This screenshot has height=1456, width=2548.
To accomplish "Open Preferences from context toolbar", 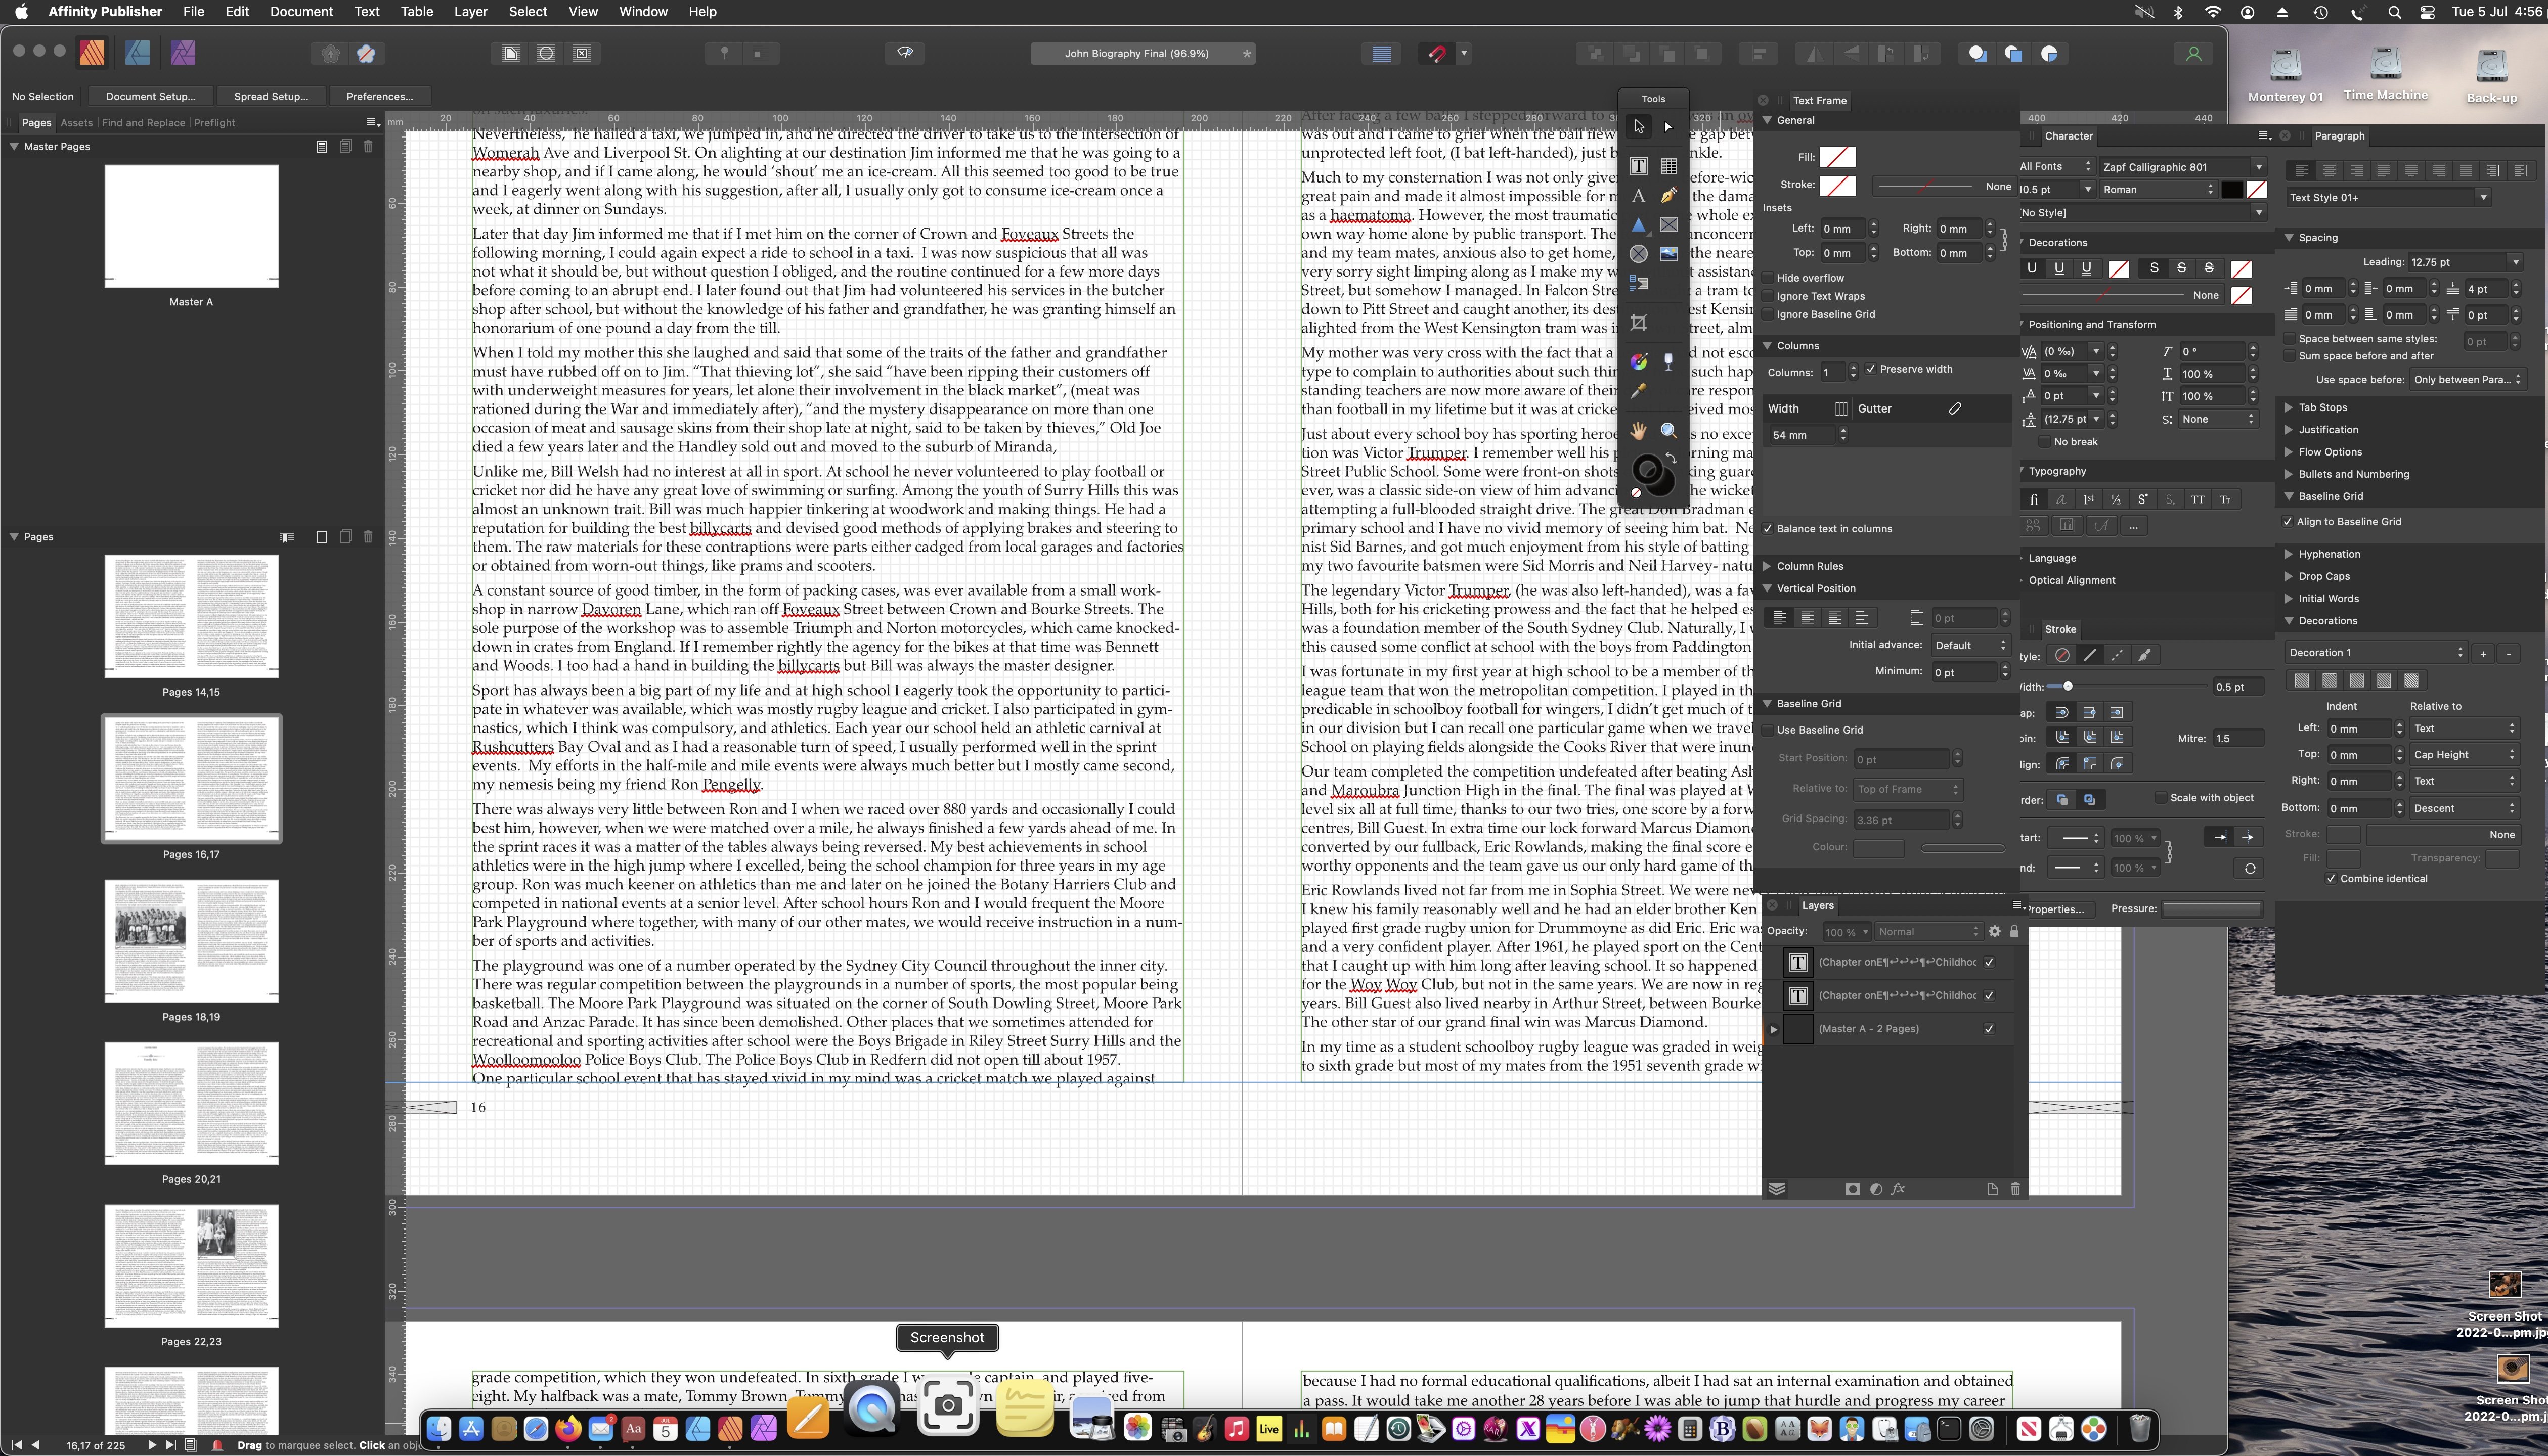I will [x=379, y=96].
